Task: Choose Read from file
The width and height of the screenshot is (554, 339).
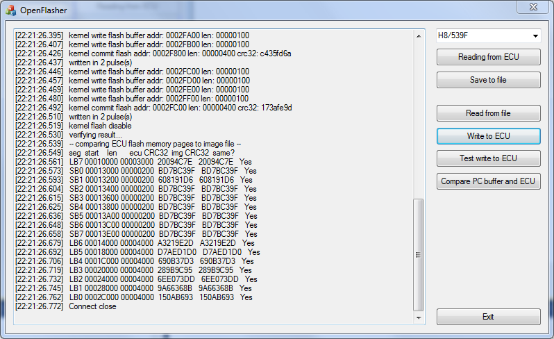Action: (488, 113)
